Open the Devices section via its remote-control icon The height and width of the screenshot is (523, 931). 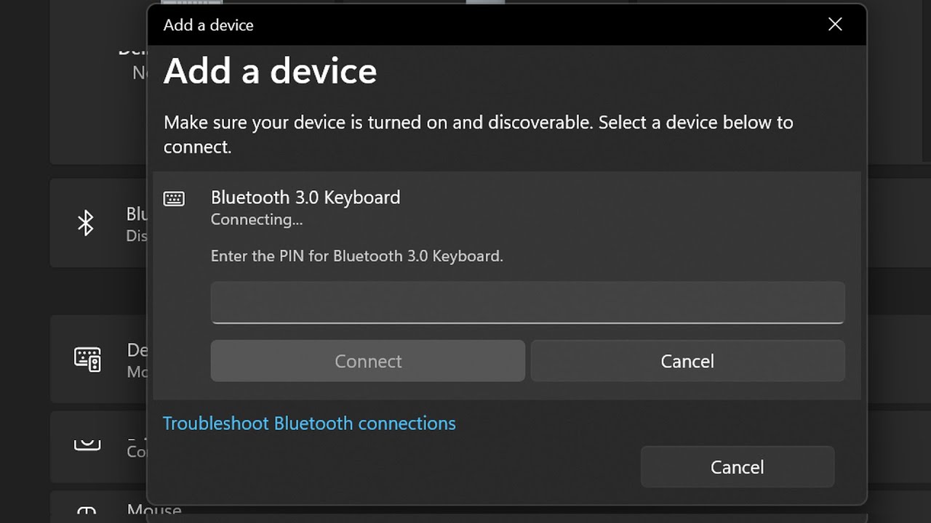[x=87, y=360]
